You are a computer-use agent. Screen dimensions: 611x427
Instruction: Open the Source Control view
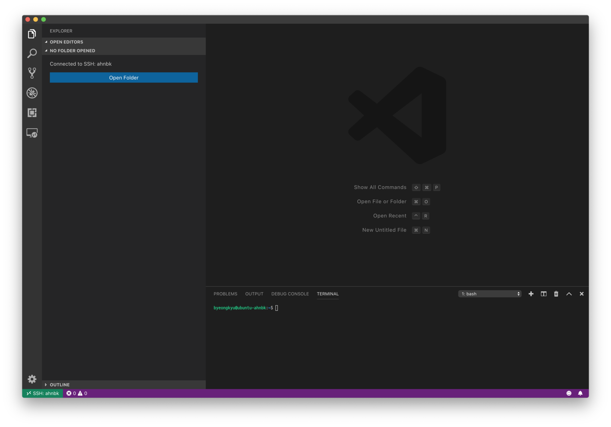(32, 73)
